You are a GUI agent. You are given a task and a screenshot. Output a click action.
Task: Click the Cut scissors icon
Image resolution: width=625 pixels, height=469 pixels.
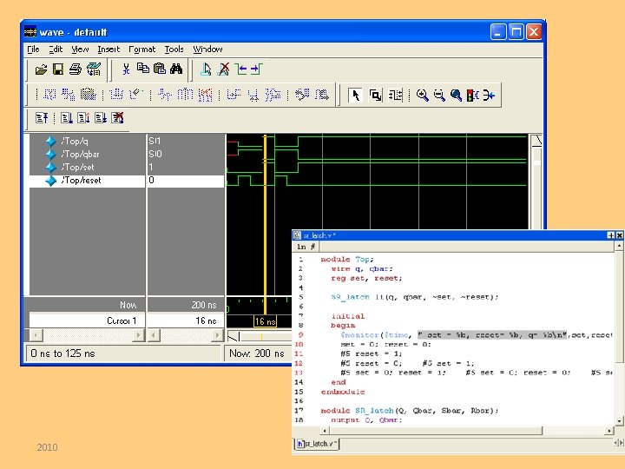coord(126,69)
